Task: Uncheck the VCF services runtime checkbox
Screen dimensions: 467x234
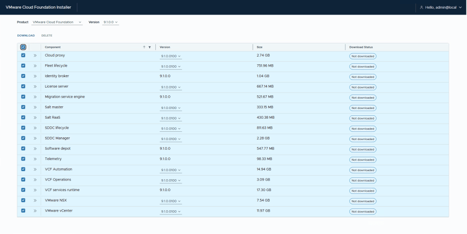Action: (23, 190)
